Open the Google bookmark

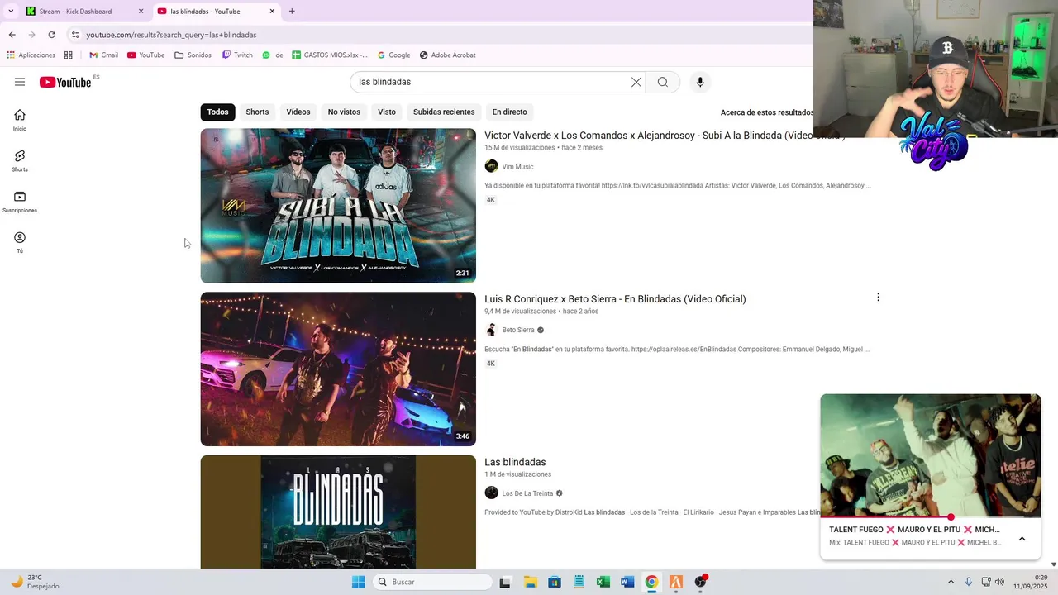click(x=393, y=55)
